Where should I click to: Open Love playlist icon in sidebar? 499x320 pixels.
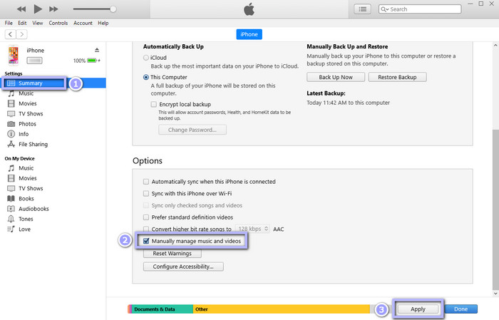11,229
